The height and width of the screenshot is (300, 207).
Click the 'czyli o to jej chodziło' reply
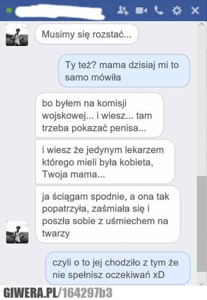point(118,269)
